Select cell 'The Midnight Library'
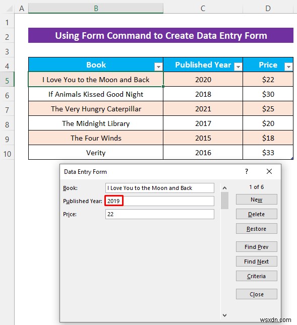The image size is (297, 325). tap(96, 123)
